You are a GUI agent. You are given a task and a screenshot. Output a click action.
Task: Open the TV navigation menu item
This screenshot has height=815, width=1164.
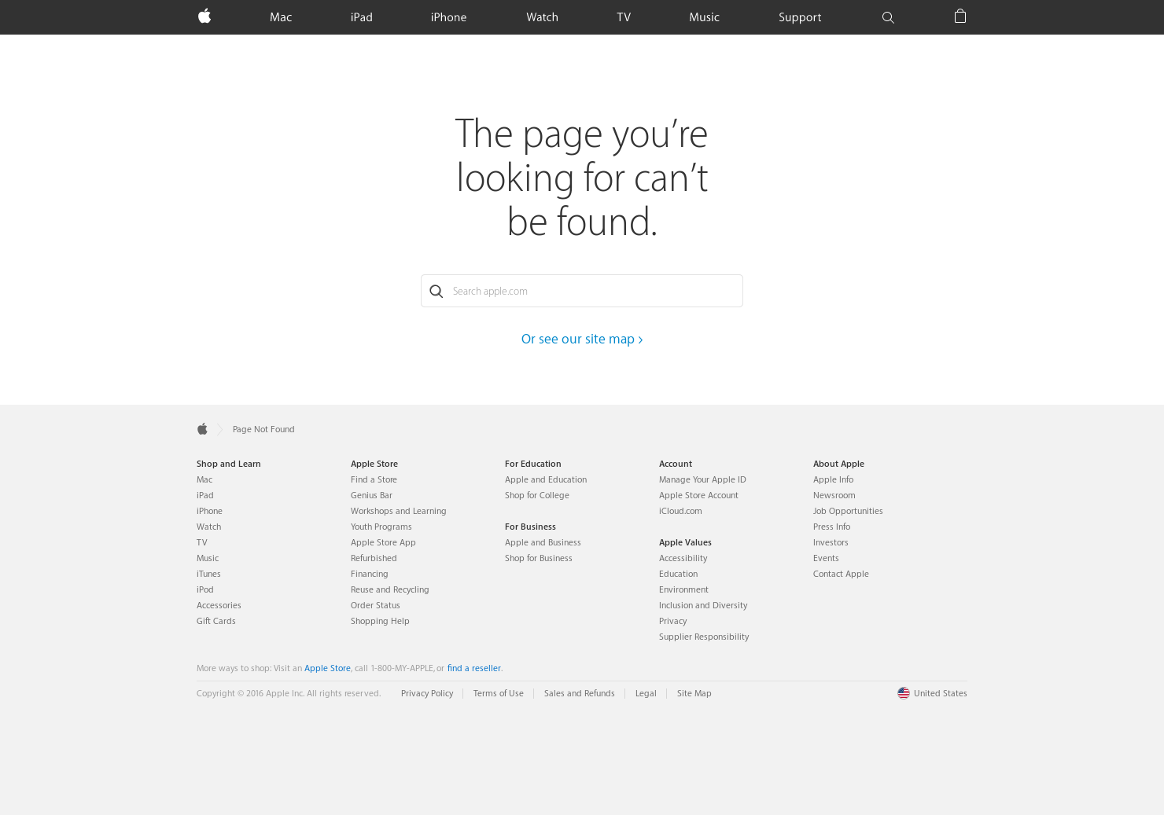624,17
